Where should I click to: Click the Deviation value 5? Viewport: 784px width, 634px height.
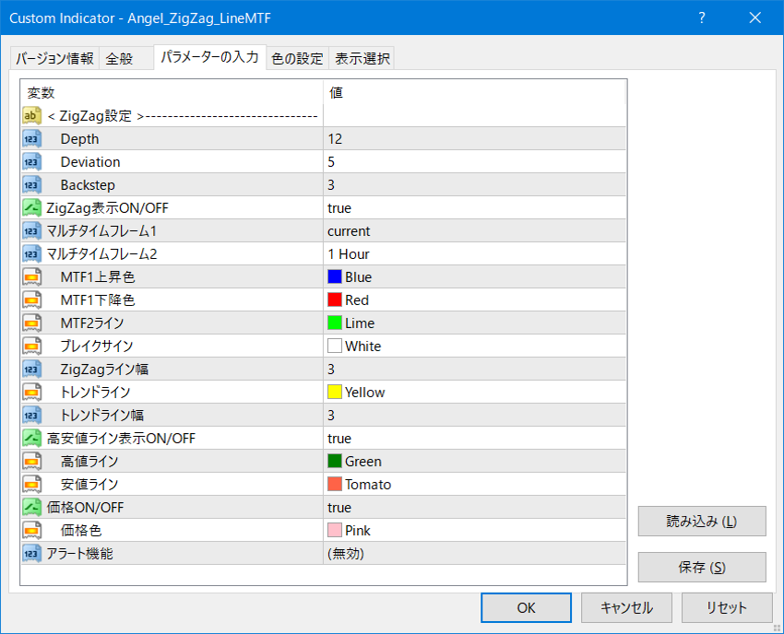pos(474,162)
